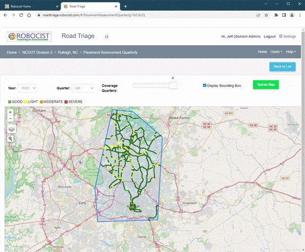The image size is (305, 252).
Task: Click the home icon beside Road Triage
Action: click(x=107, y=37)
